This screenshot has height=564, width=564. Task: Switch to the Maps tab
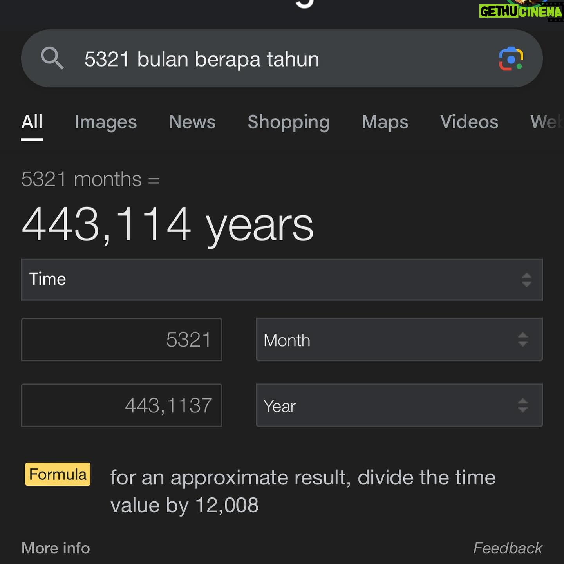point(385,122)
